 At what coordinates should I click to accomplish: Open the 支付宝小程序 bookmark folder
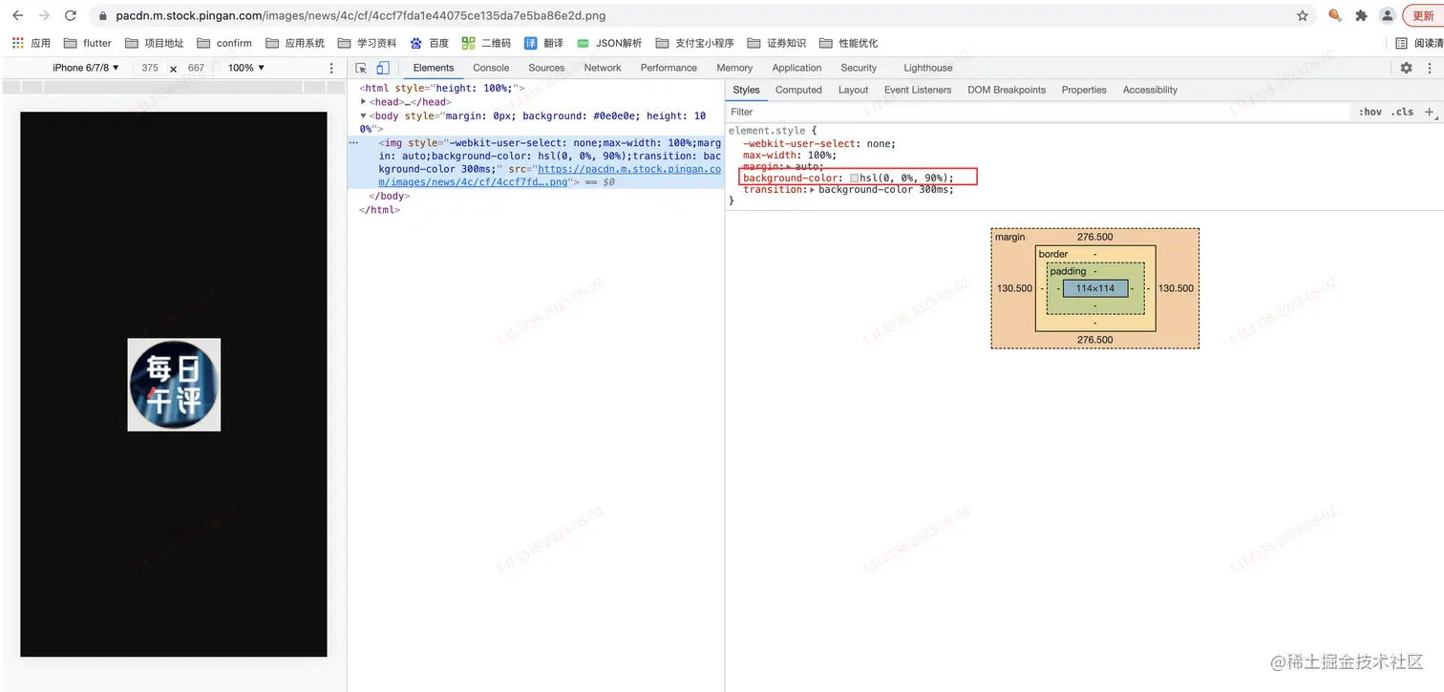coord(694,43)
